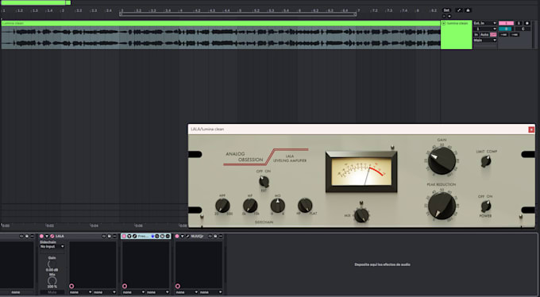The width and height of the screenshot is (540, 297).
Task: Flip the LIMIT COMP switch
Action: click(x=485, y=161)
